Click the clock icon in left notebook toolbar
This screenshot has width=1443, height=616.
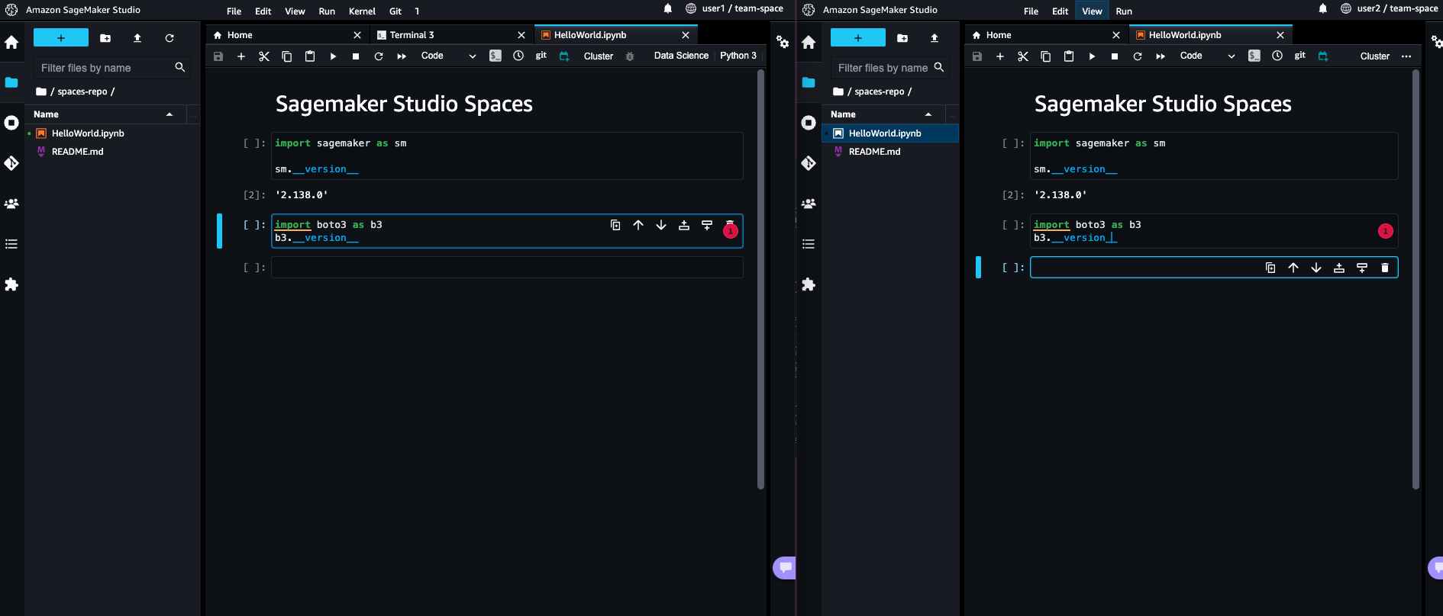(518, 56)
